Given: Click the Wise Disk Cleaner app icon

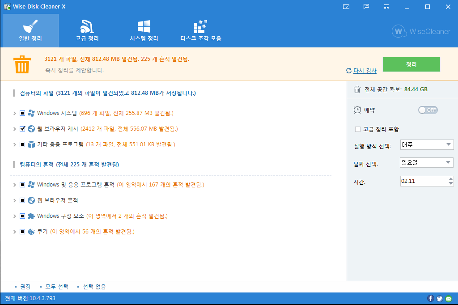Looking at the screenshot, I should 7,6.
